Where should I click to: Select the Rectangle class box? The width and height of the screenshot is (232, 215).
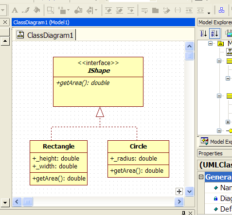(x=58, y=163)
